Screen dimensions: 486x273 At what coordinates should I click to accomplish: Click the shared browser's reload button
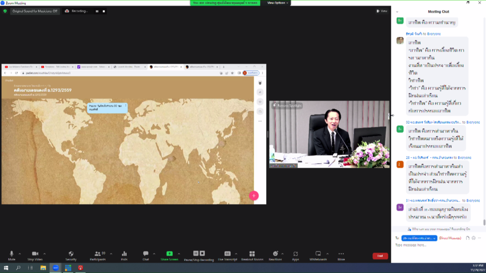pos(16,73)
